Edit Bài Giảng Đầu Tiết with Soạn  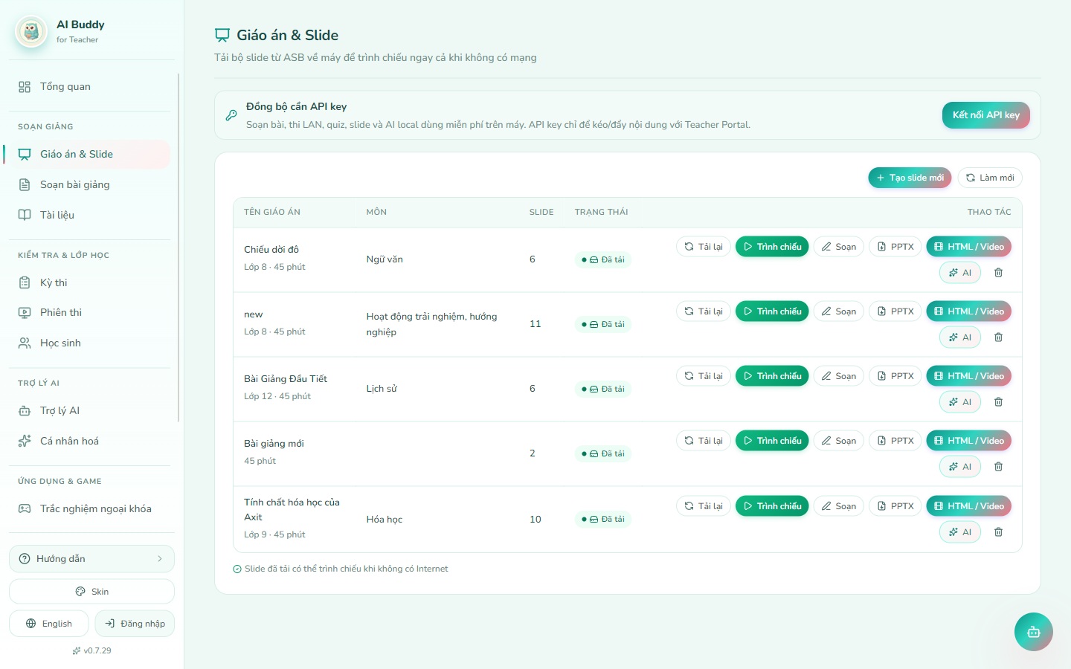point(839,376)
